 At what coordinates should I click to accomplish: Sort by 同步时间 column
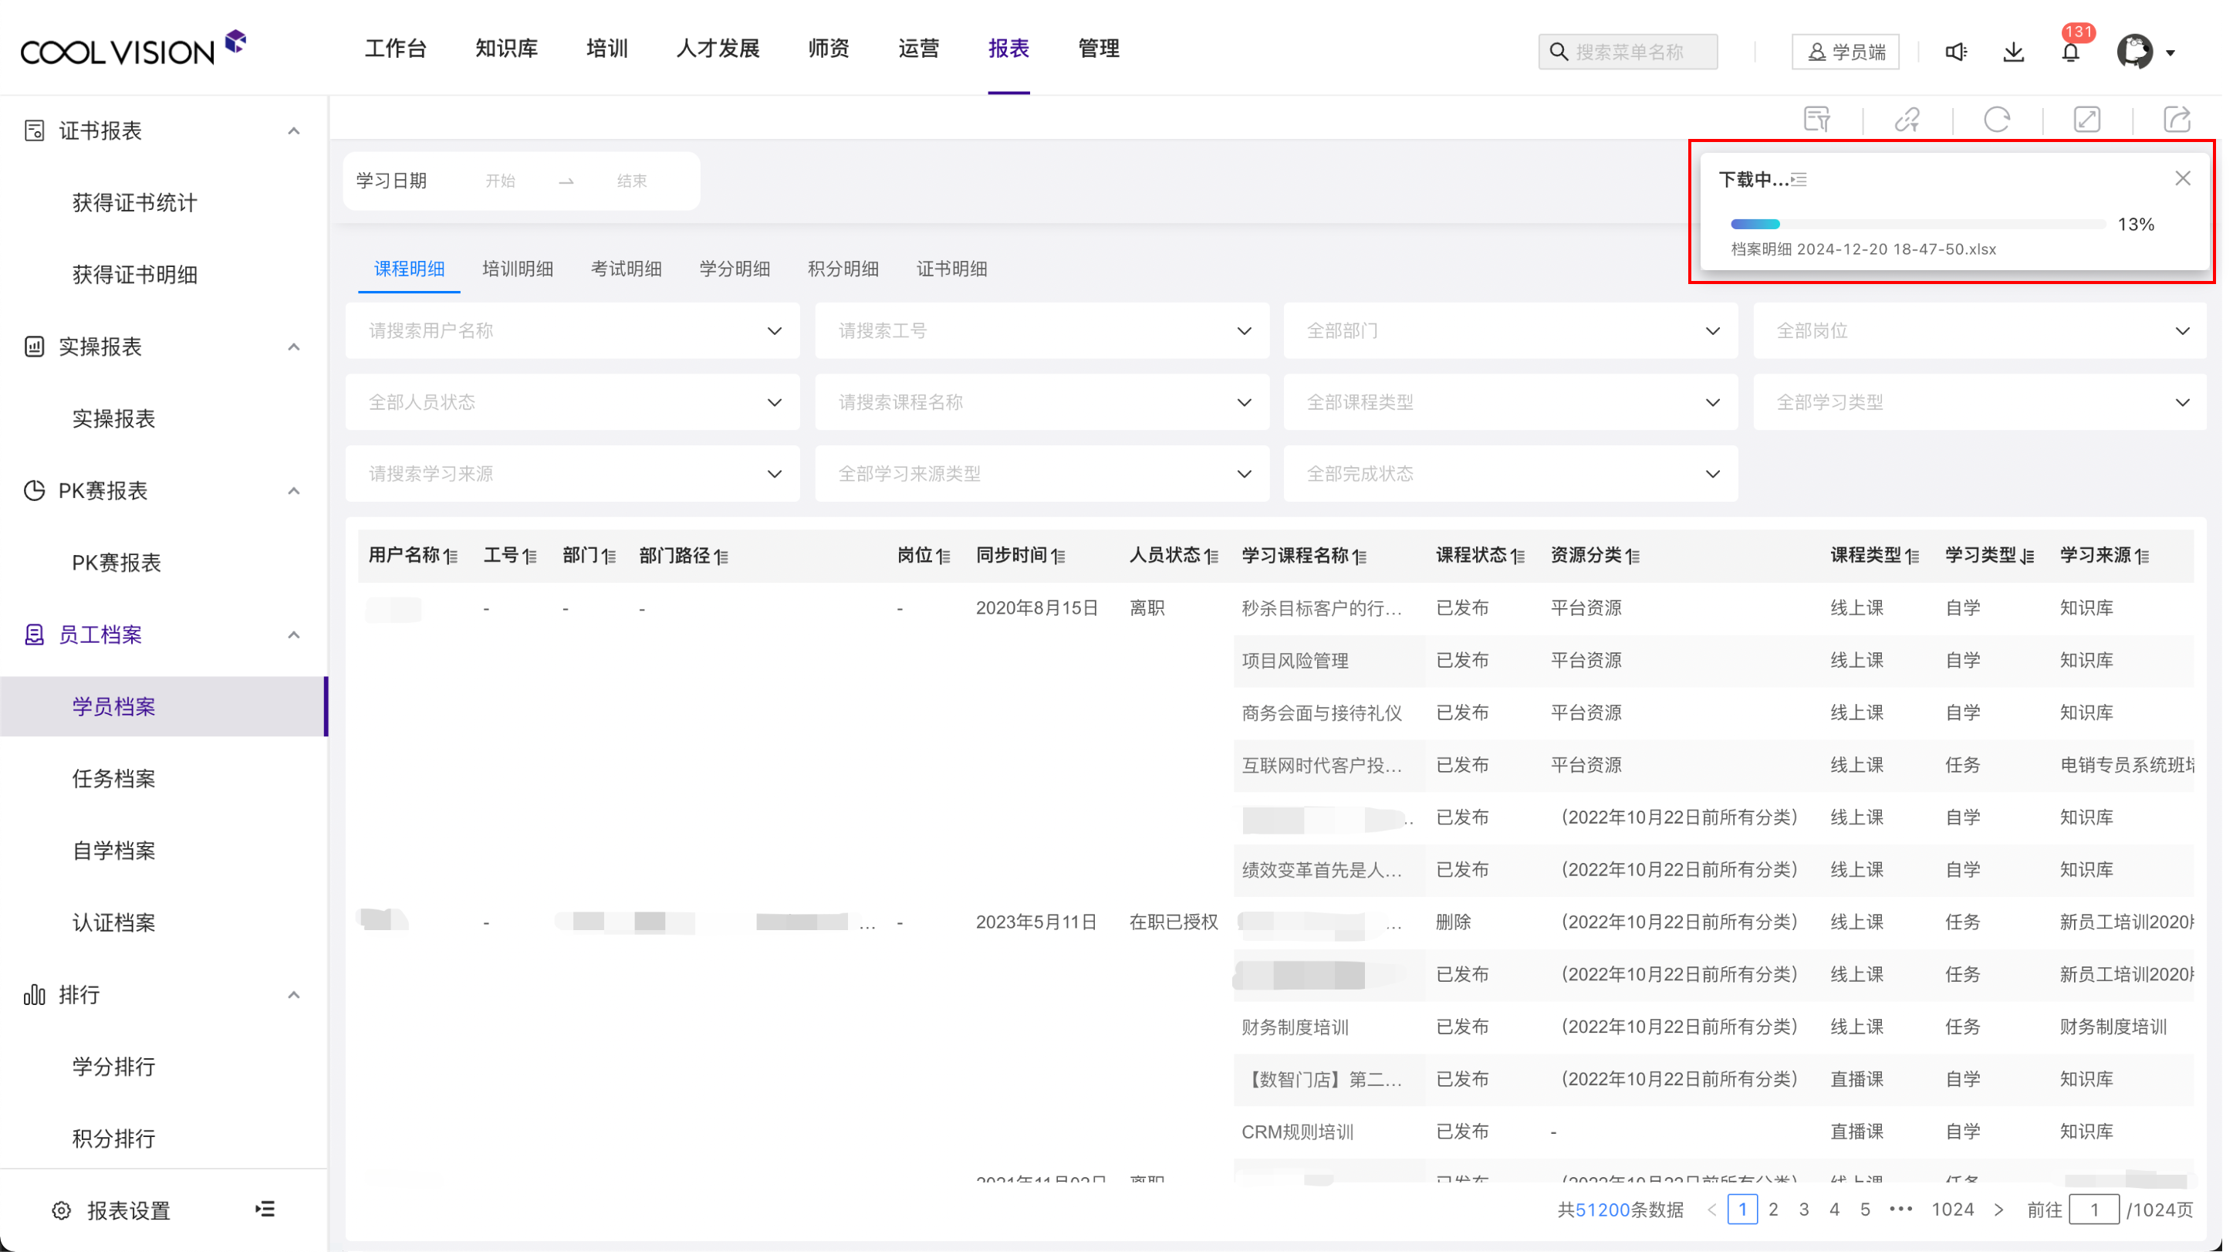[x=1059, y=556]
